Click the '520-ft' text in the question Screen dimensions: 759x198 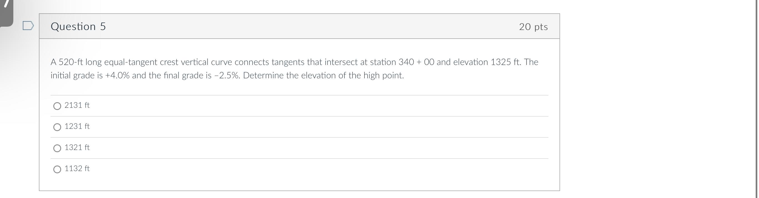point(71,62)
